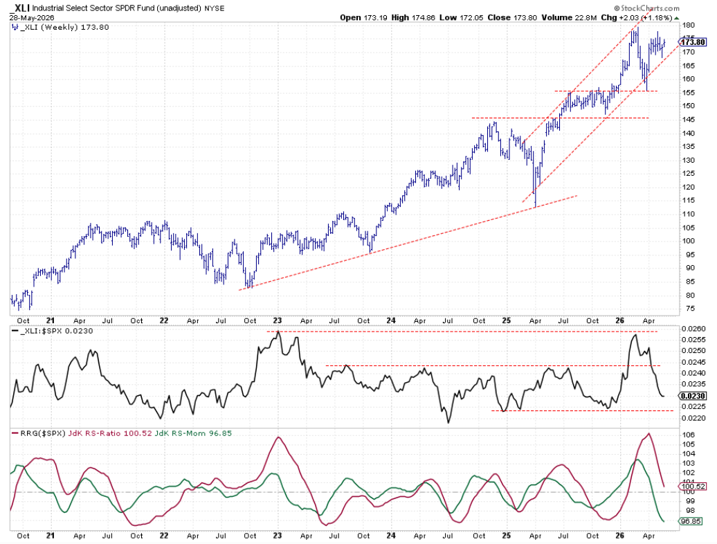The height and width of the screenshot is (544, 717).
Task: Select the dashed horizontal line at the 145 level
Action: pos(561,118)
